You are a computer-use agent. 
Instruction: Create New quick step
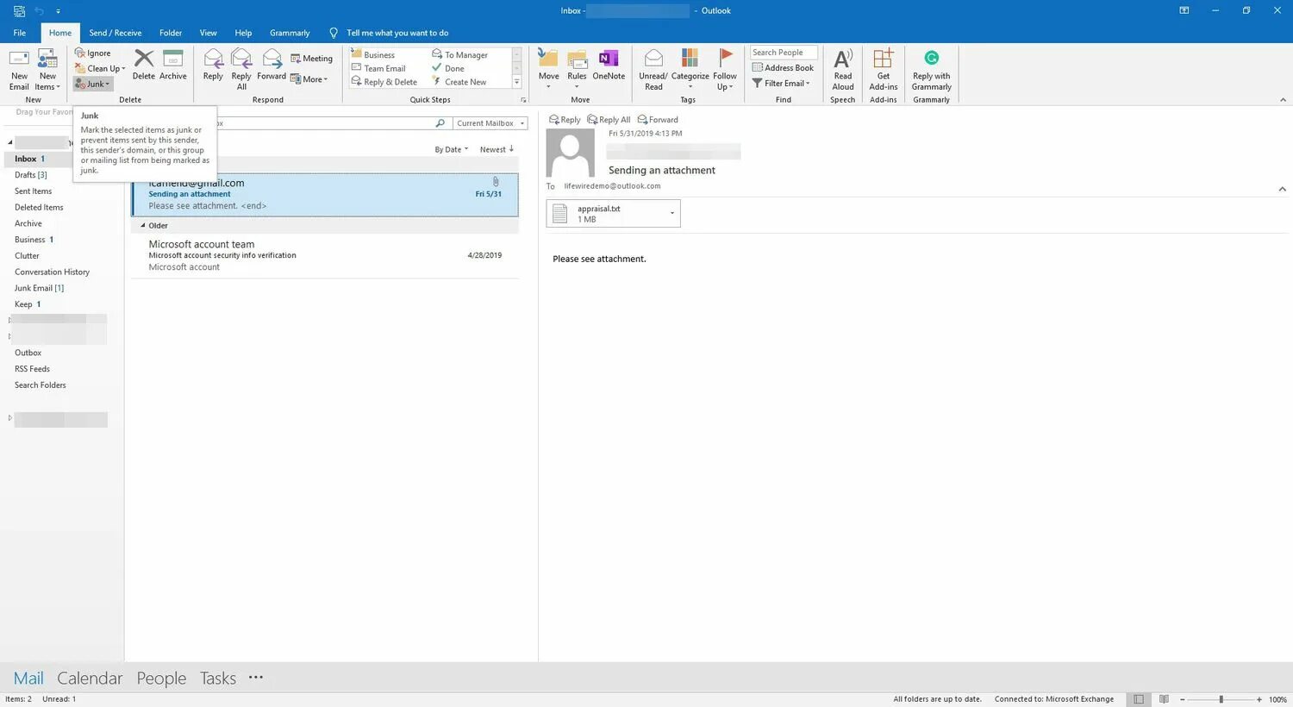(459, 82)
